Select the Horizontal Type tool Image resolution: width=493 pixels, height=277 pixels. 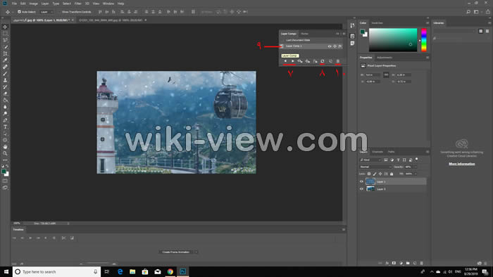tap(5, 127)
